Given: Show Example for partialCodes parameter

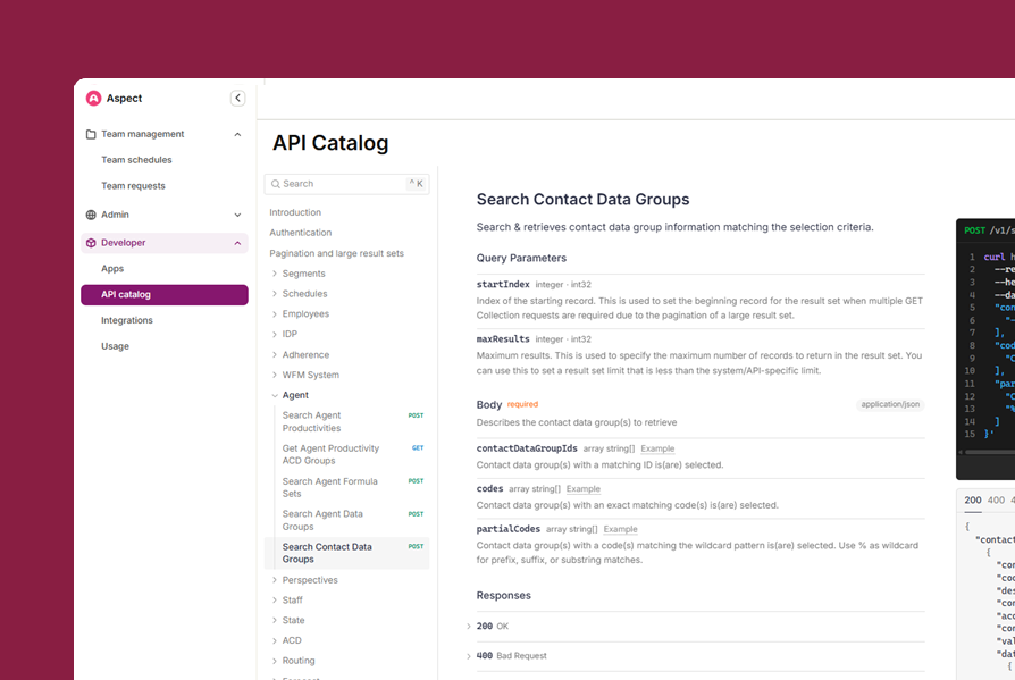Looking at the screenshot, I should click(620, 529).
